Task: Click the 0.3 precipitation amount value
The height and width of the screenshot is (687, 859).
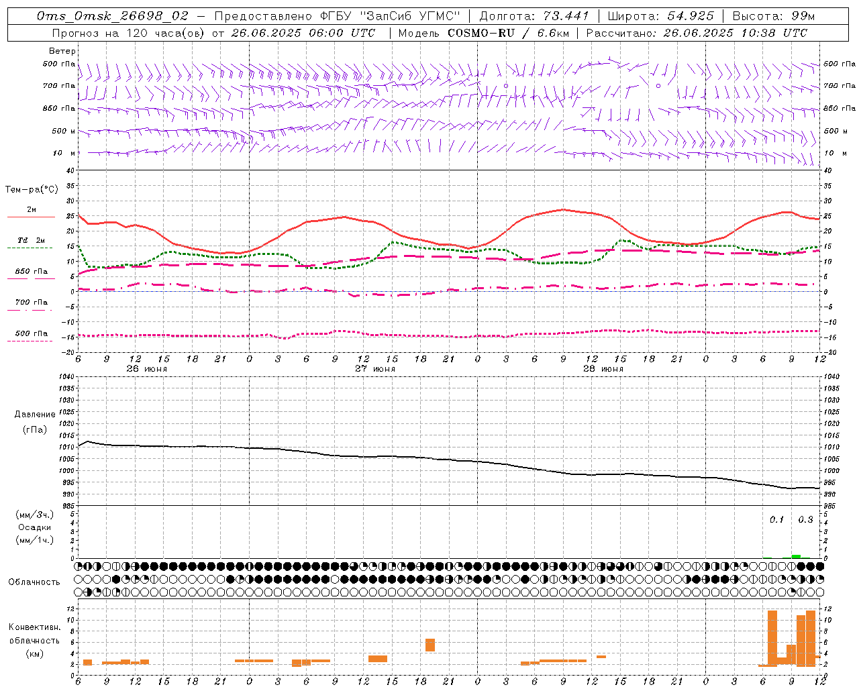Action: pos(805,519)
